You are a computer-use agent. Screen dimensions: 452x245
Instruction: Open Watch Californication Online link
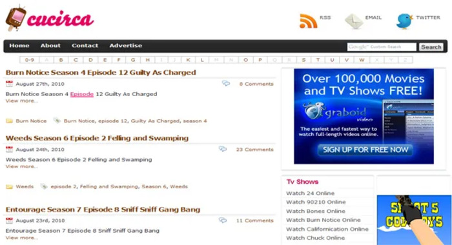(x=327, y=229)
